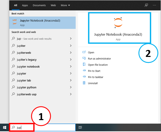Viewport: 161px width, 132px height.
Task: Click the taskbar search box containing 'jup'
Action: 42,127
